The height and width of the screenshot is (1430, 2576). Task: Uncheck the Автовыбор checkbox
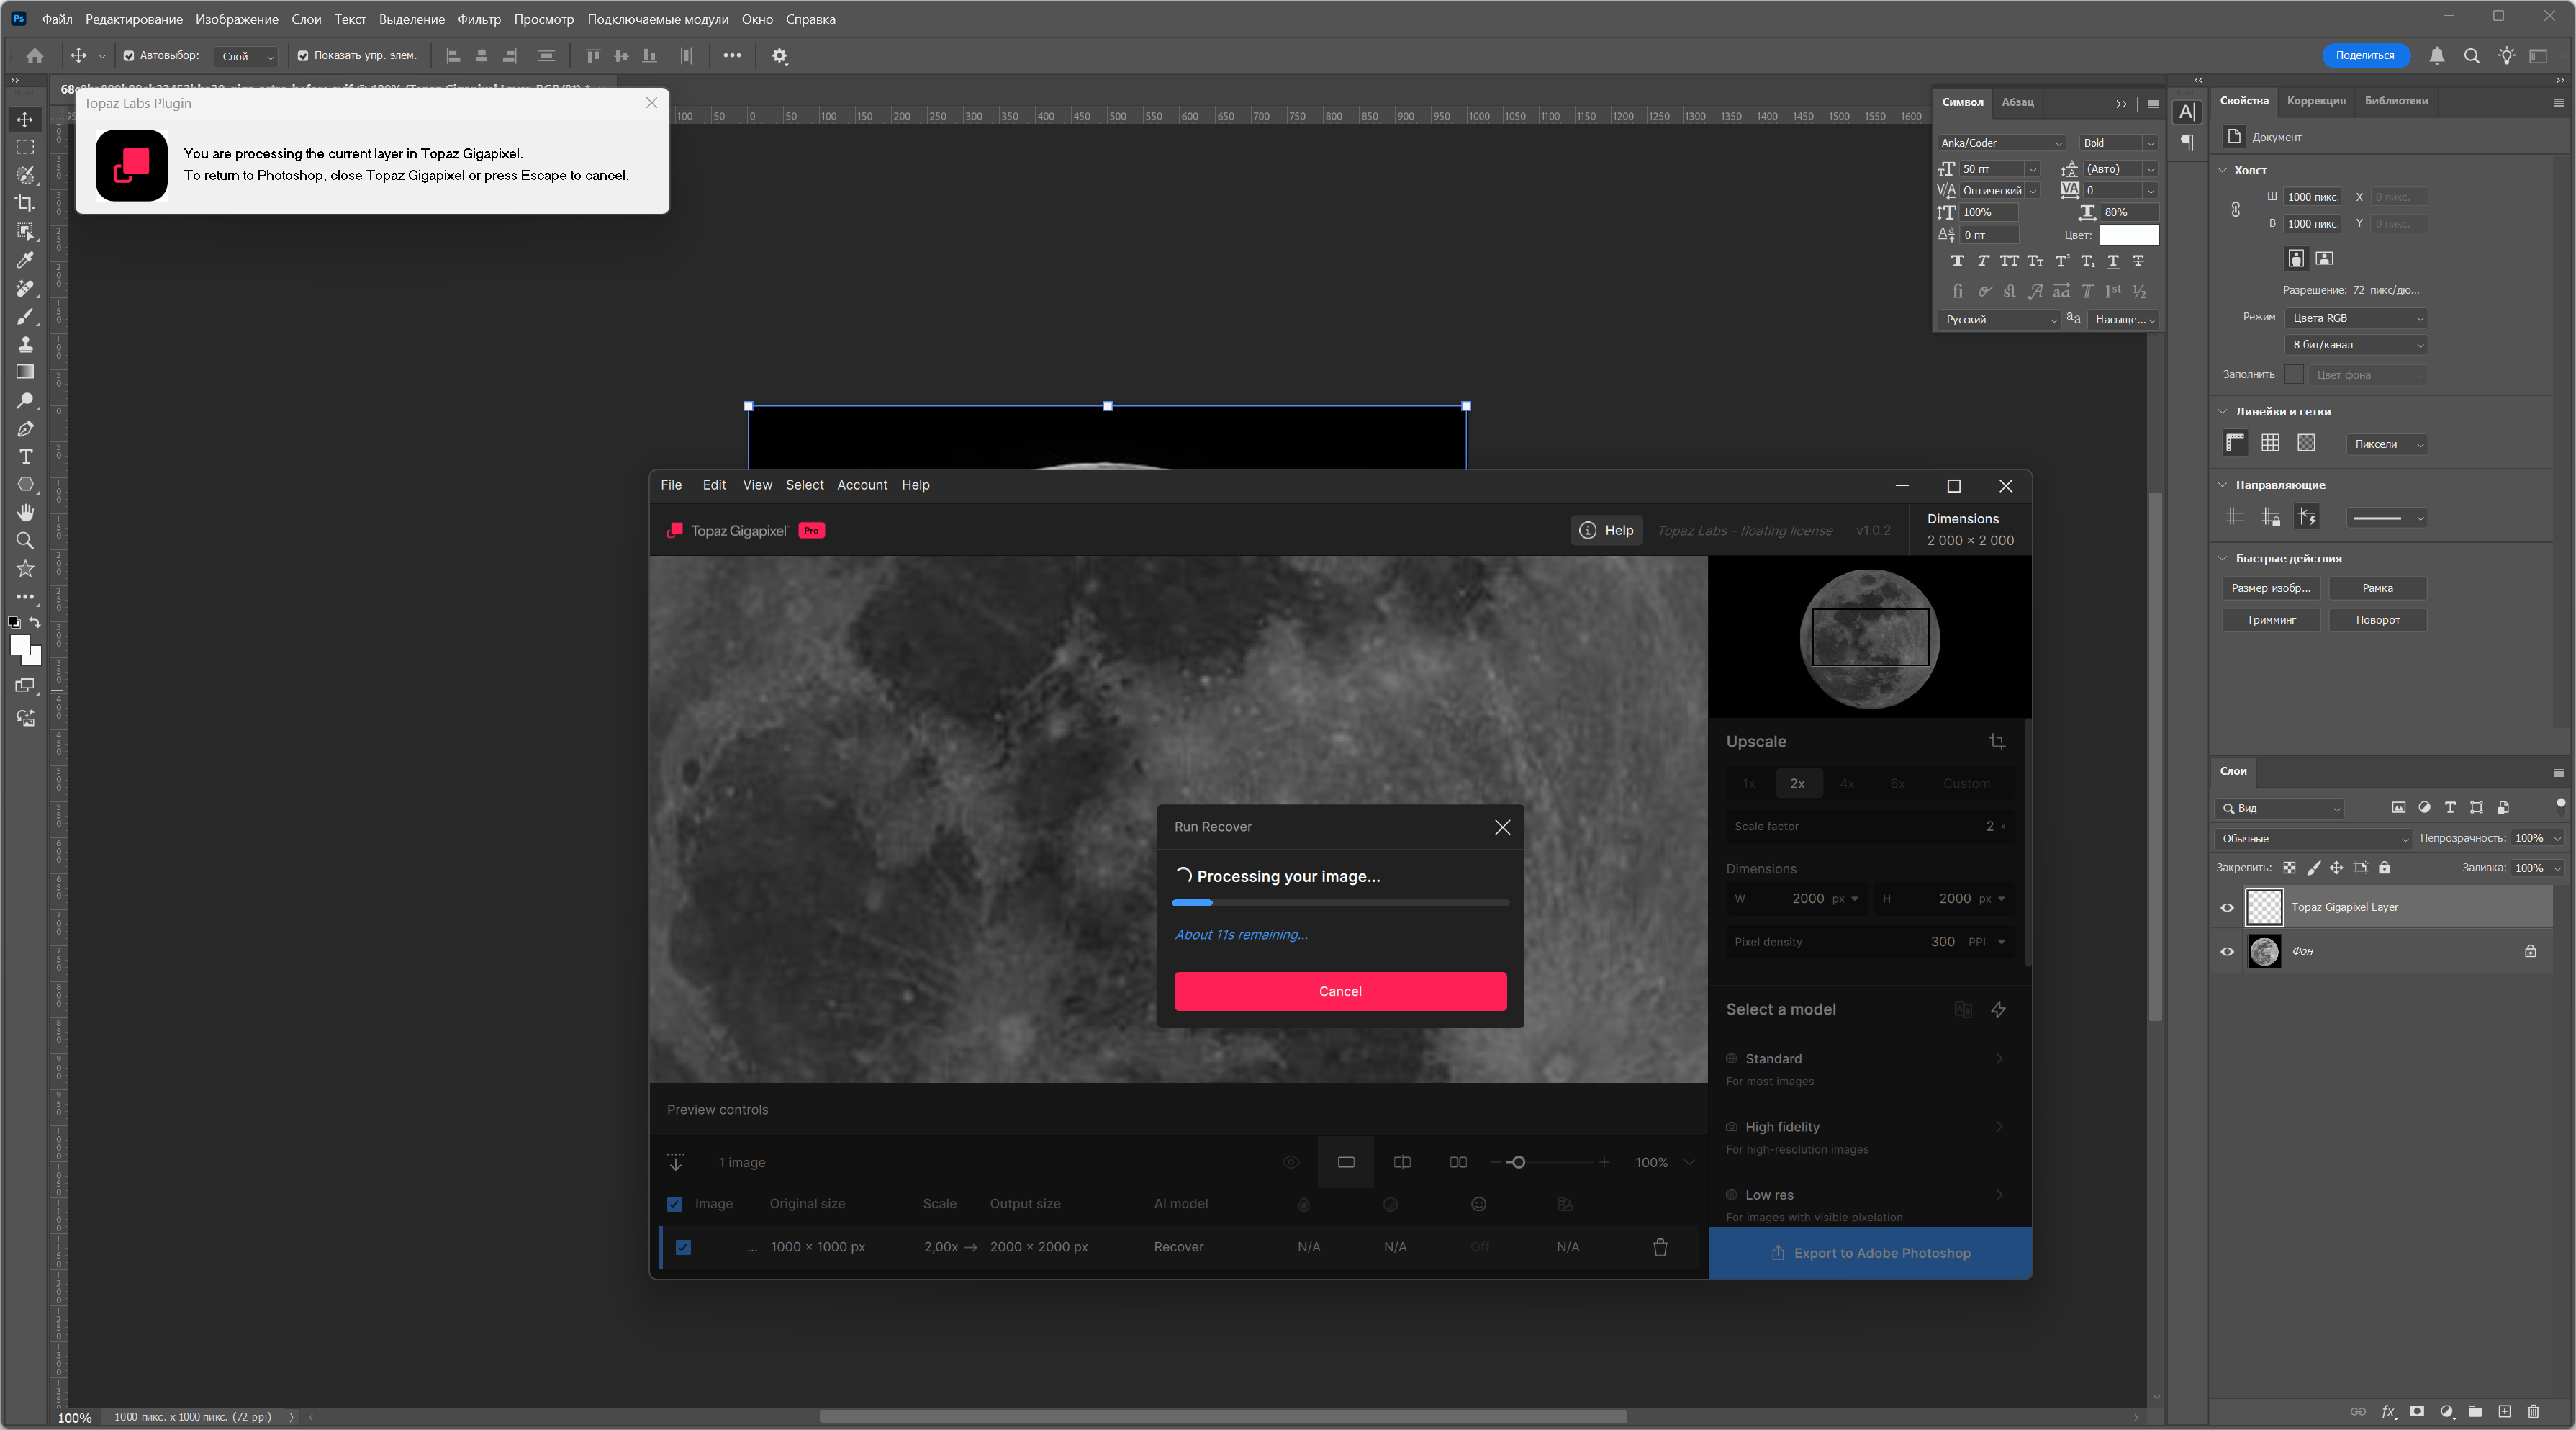129,56
